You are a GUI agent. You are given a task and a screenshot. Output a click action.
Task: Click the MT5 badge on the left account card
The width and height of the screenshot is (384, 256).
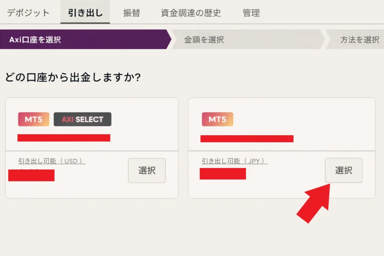(x=33, y=119)
